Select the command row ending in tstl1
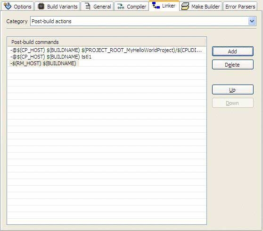263x231 pixels. tap(107, 57)
